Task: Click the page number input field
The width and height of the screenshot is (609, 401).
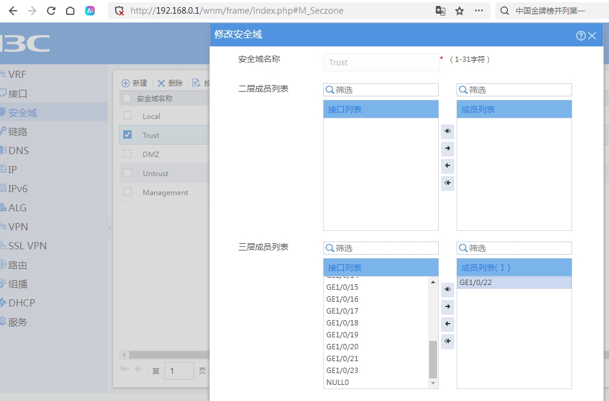Action: click(x=179, y=371)
